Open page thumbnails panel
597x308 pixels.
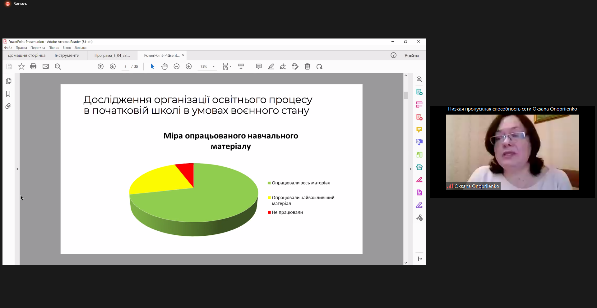click(x=8, y=81)
